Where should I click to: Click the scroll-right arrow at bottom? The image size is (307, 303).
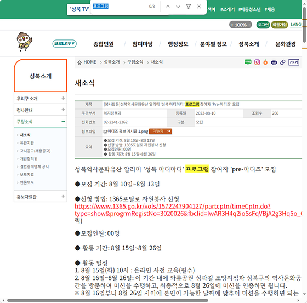click(298, 300)
